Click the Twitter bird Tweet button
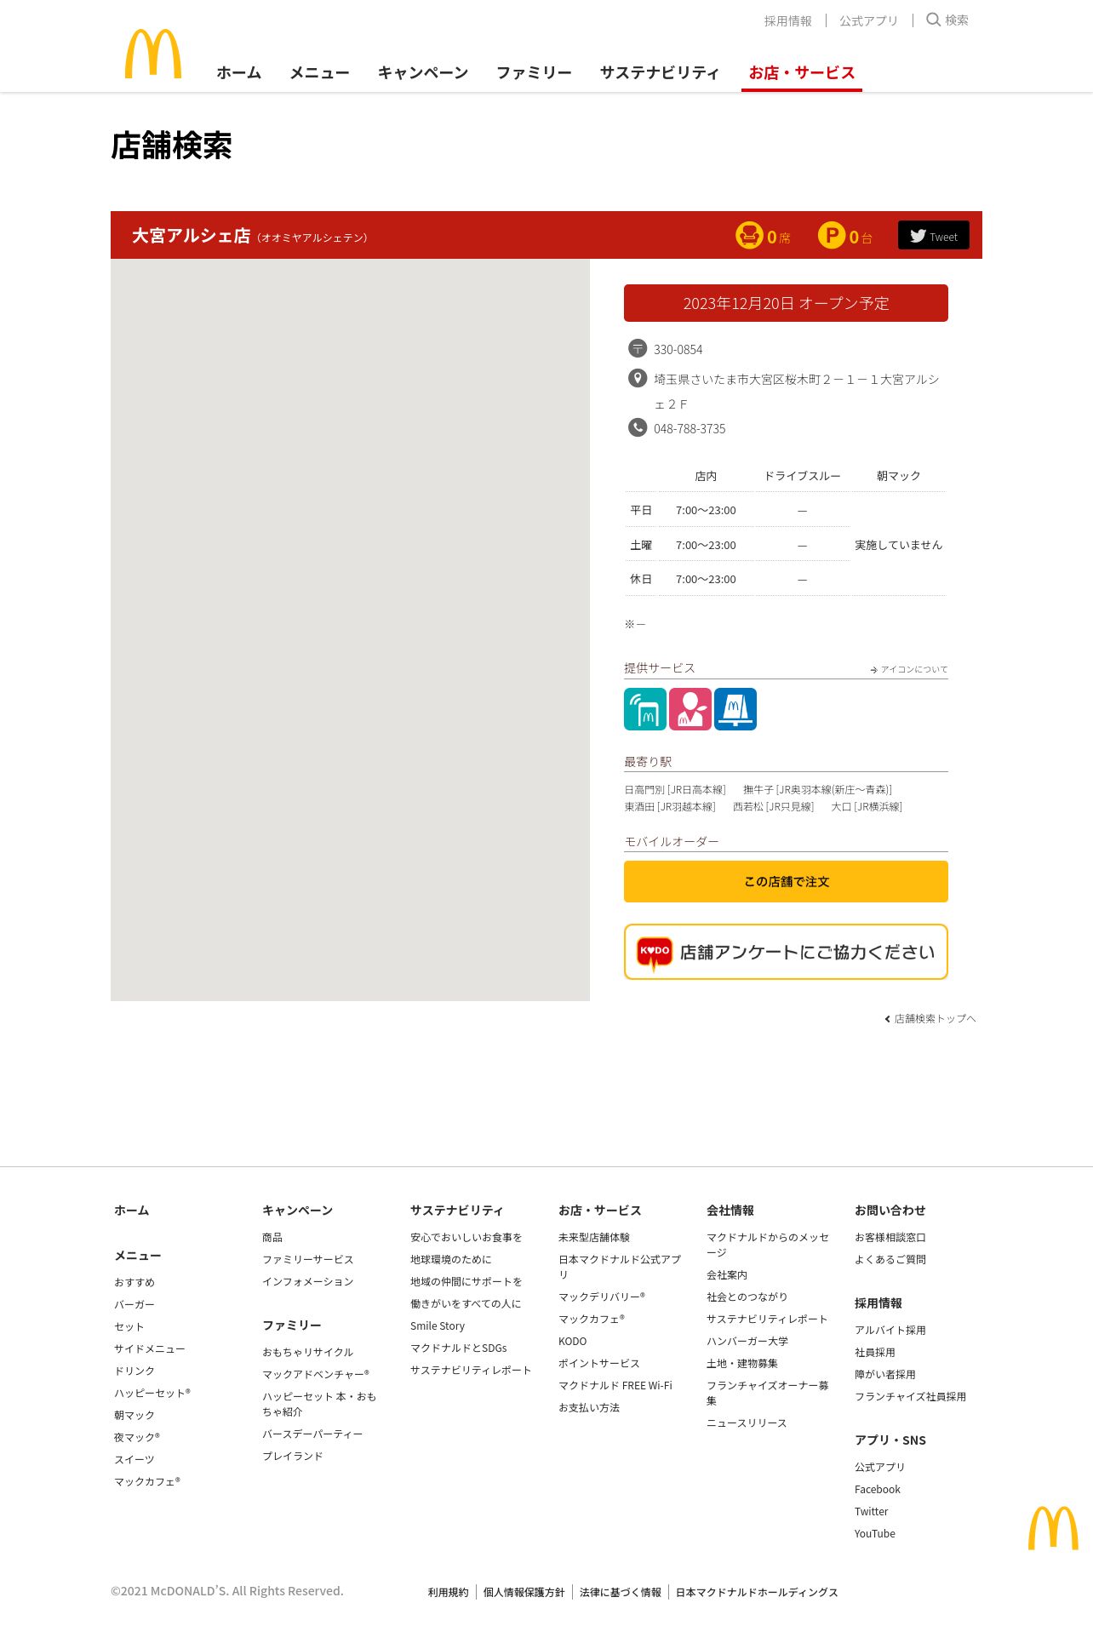 pyautogui.click(x=934, y=236)
